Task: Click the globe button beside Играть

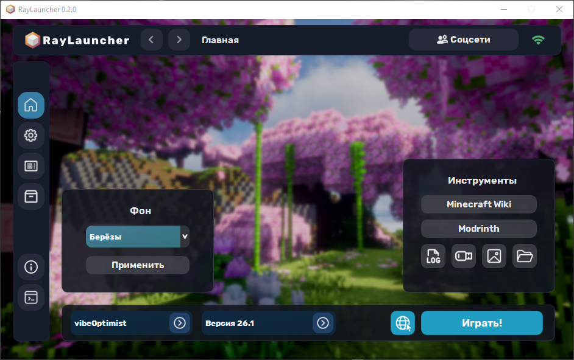Action: point(403,323)
